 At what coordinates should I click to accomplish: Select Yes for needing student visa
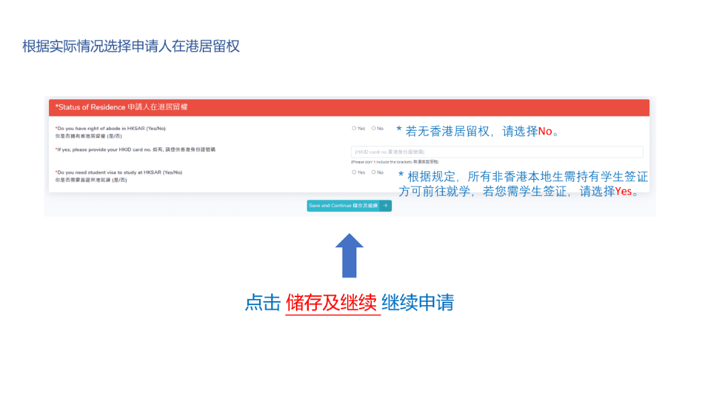354,172
